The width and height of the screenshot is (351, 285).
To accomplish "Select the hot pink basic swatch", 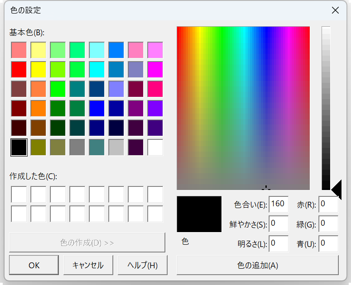I will pyautogui.click(x=155, y=89).
